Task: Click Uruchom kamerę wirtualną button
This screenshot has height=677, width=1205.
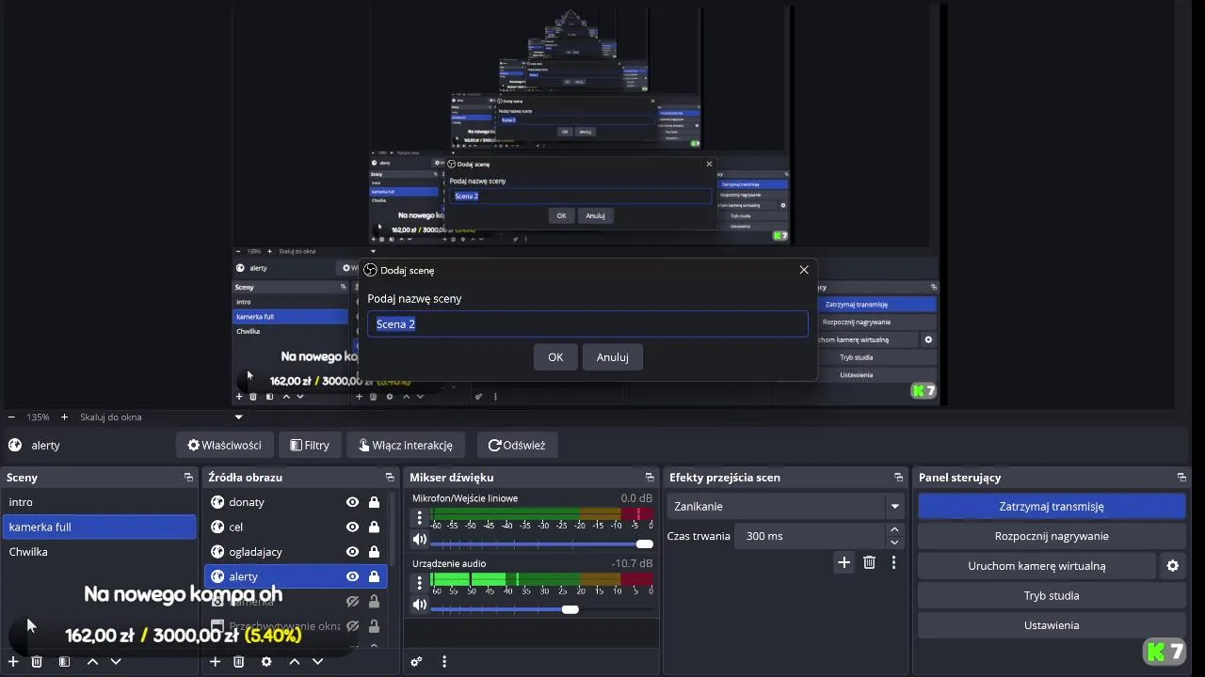Action: tap(1036, 566)
